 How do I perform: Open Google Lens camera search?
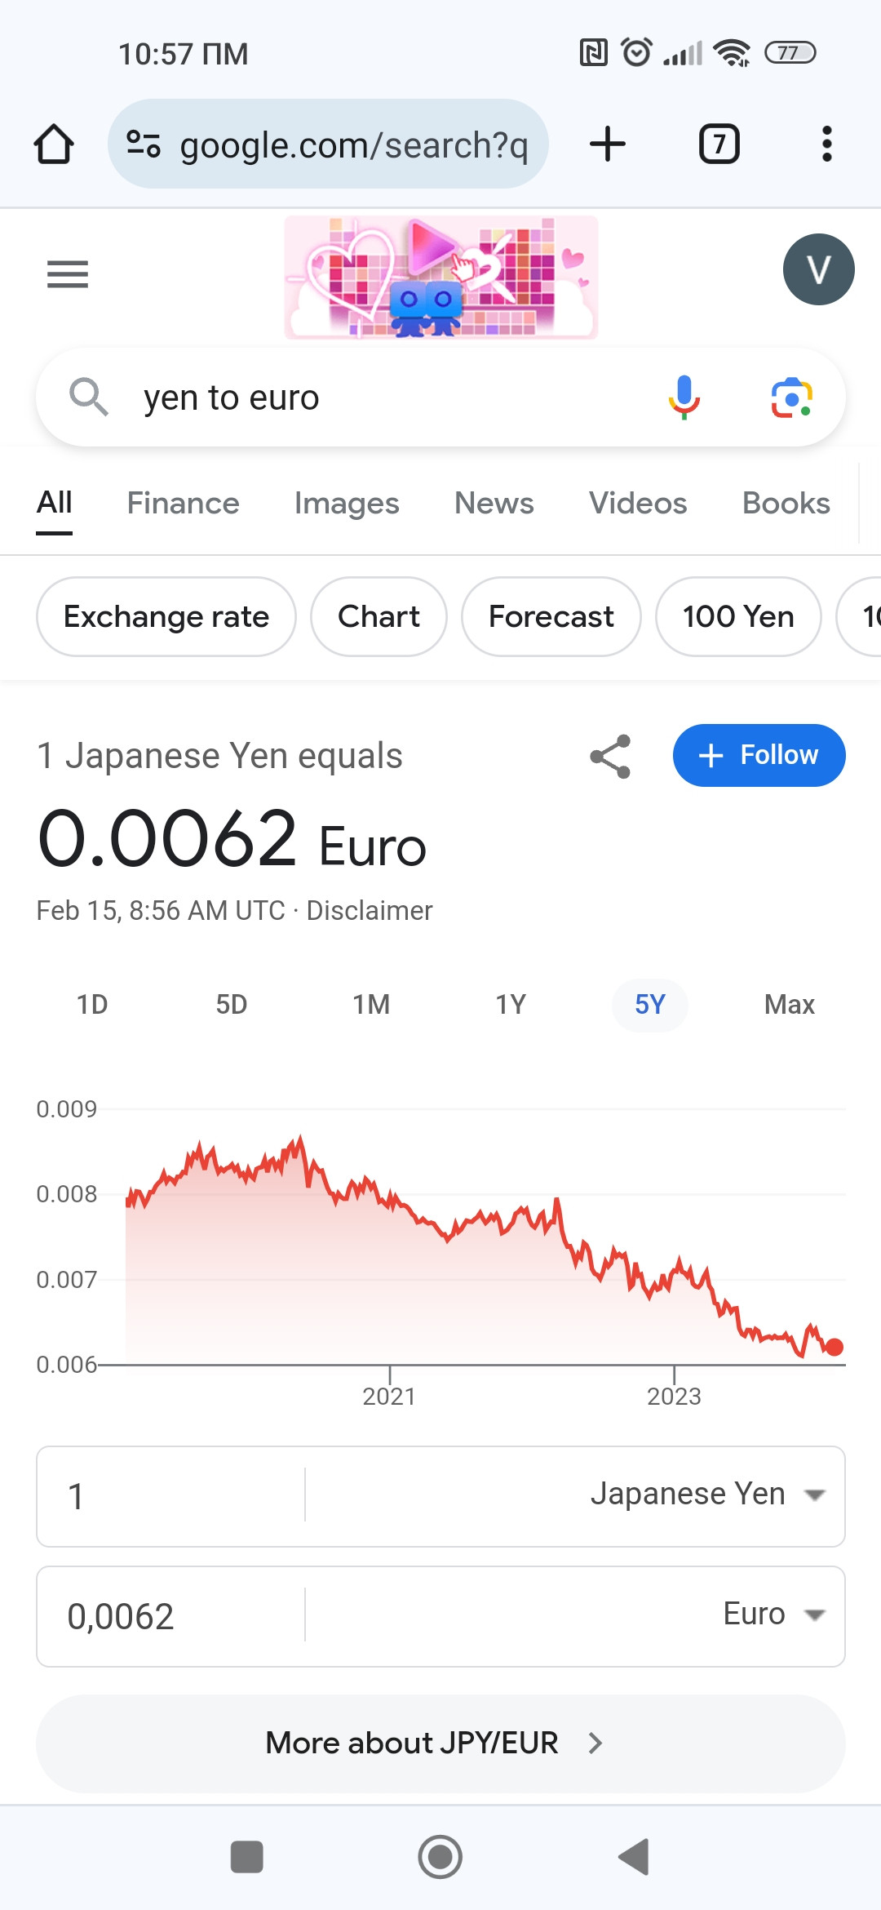791,398
